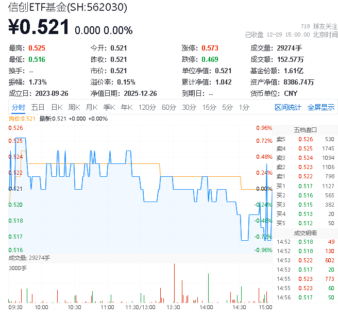The width and height of the screenshot is (338, 317).
Task: Select the 5分 interval tab
Action: 227,107
